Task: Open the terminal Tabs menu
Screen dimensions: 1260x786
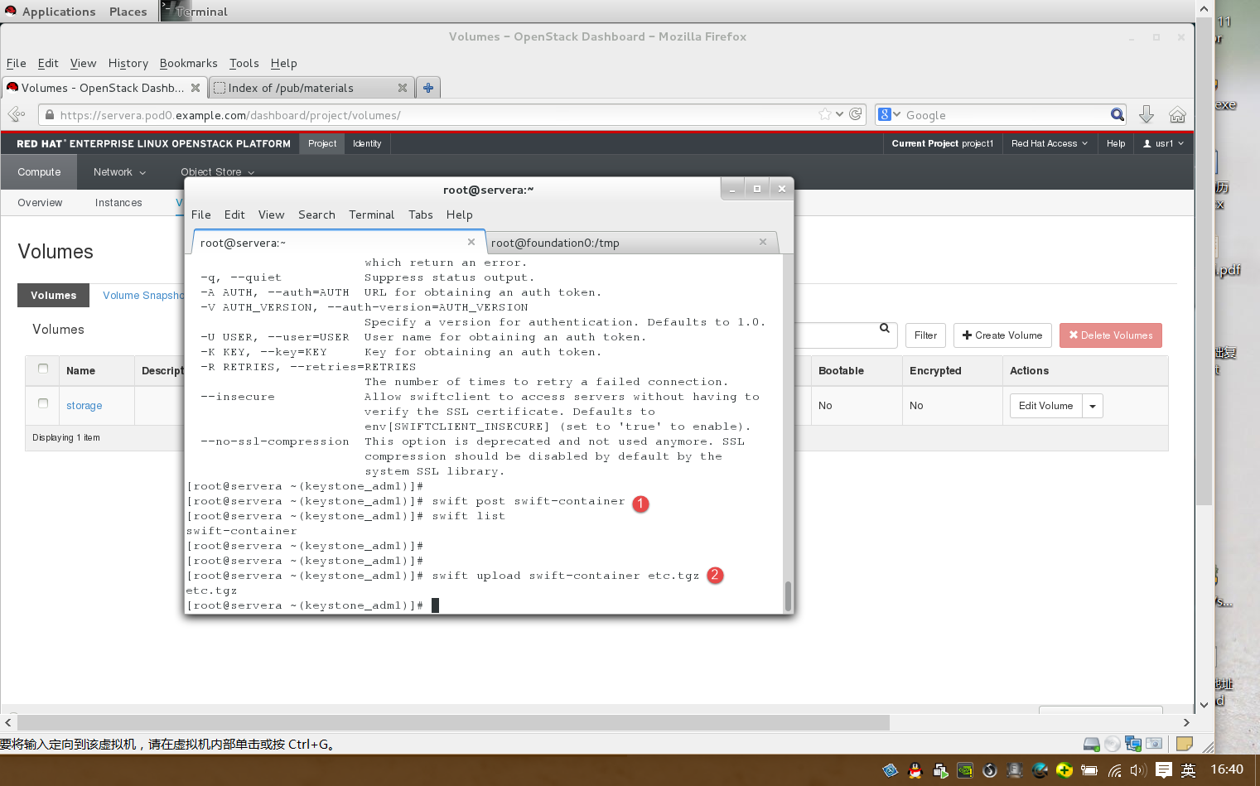Action: 420,215
